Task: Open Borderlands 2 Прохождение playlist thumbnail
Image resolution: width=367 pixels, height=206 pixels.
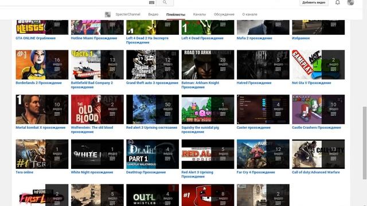Action: (x=42, y=65)
